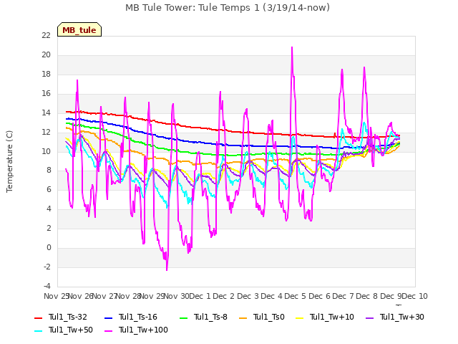Select the red Tul1_Ts-32 legend swatch
Image resolution: width=458 pixels, height=344 pixels.
(x=39, y=317)
